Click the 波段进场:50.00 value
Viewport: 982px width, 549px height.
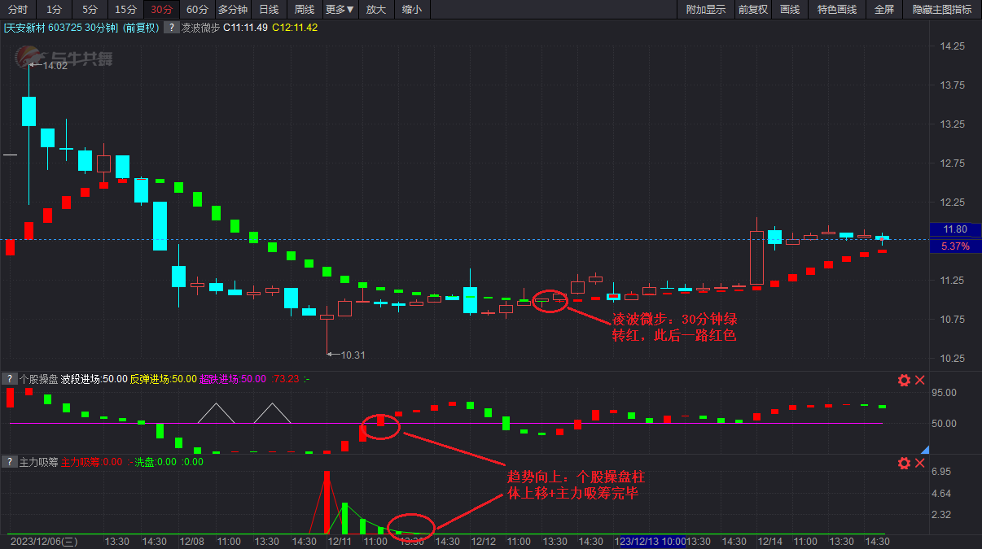click(94, 378)
